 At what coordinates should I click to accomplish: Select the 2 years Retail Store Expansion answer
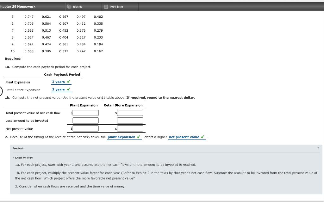[59, 89]
